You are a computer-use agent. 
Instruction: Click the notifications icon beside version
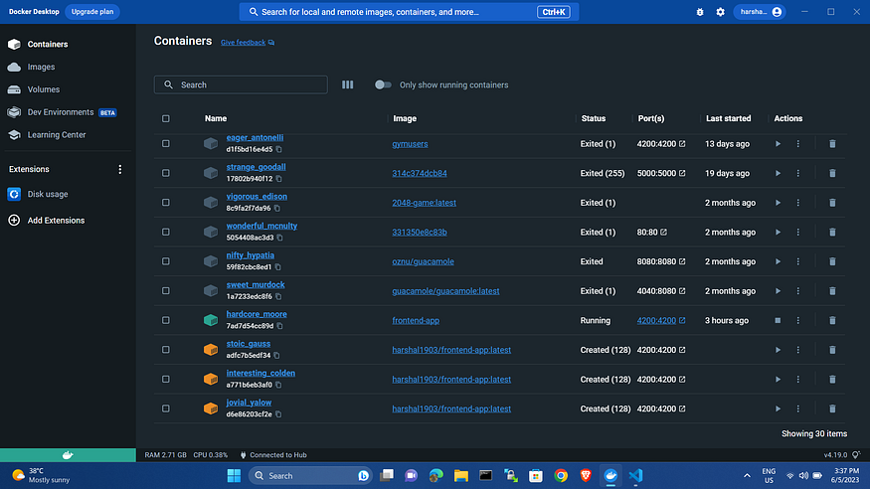(857, 454)
